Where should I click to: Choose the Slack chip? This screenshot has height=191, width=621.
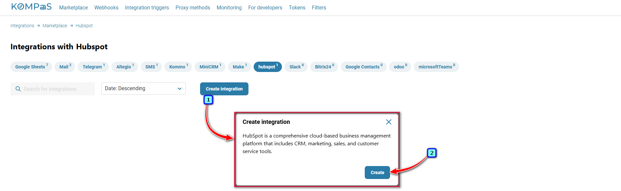pos(296,67)
